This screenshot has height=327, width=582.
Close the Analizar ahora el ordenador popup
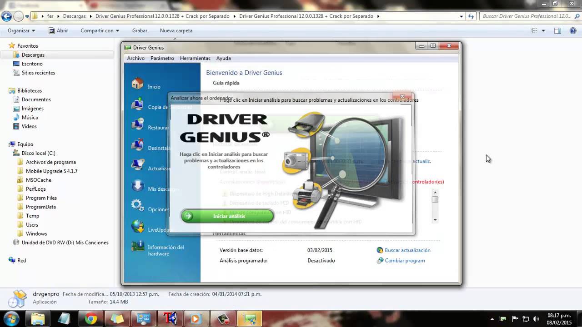pyautogui.click(x=402, y=97)
